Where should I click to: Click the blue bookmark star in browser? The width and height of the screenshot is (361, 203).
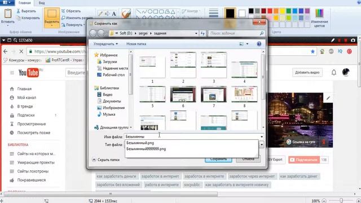[312, 51]
